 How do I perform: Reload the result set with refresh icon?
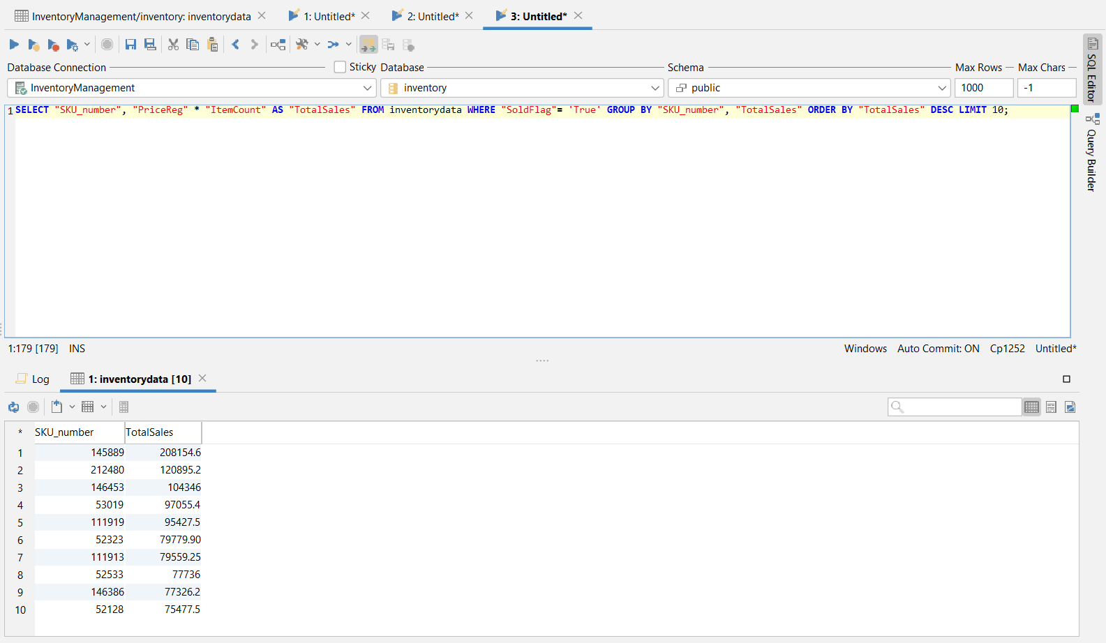[13, 407]
